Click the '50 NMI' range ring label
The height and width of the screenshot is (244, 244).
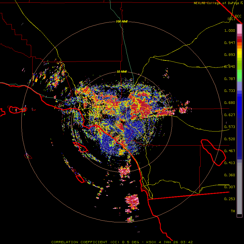point(122,72)
